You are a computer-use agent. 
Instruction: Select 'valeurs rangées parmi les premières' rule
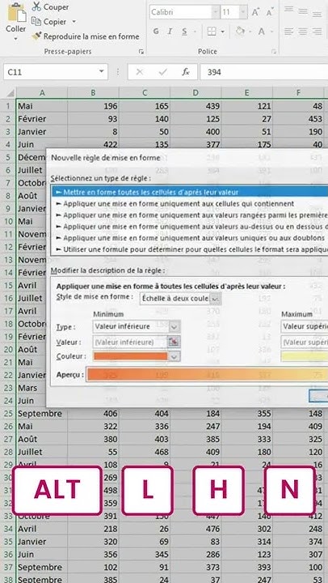(x=190, y=215)
